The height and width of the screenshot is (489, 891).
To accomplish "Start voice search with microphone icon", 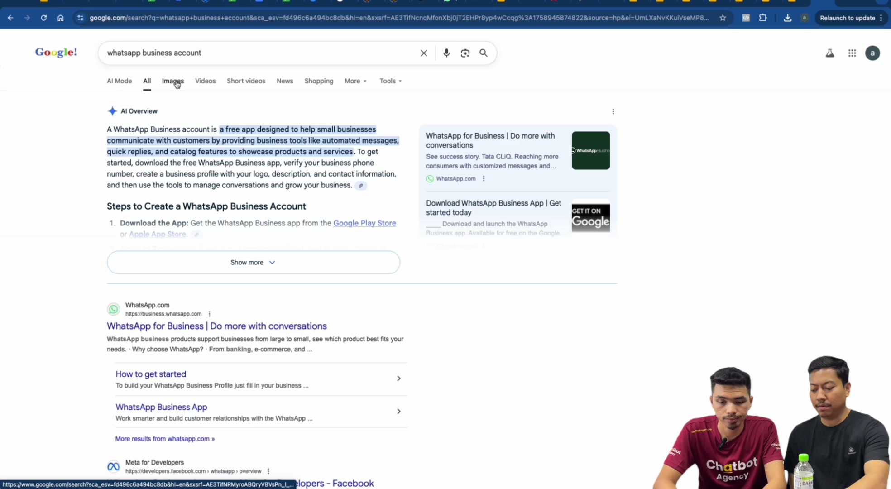I will (446, 53).
